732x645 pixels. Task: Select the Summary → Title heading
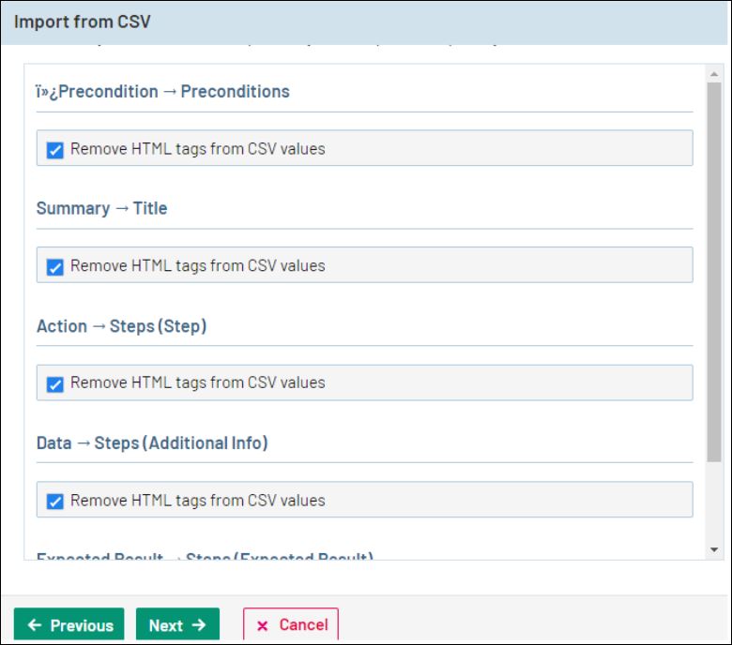(x=101, y=208)
